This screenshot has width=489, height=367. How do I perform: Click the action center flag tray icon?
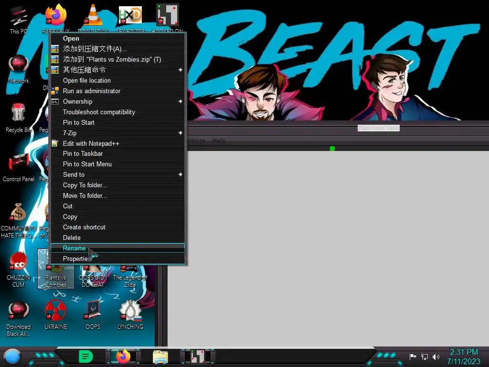[413, 356]
